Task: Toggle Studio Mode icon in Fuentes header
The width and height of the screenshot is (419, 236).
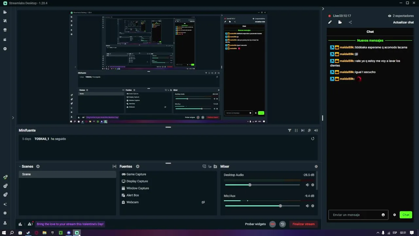Action: (x=204, y=167)
